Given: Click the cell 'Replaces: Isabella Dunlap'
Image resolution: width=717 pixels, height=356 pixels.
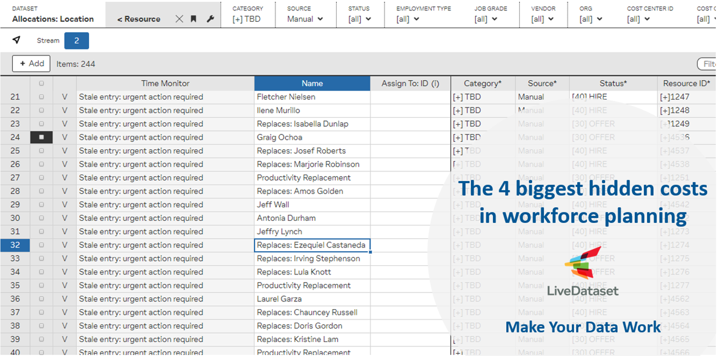Looking at the screenshot, I should pyautogui.click(x=312, y=124).
